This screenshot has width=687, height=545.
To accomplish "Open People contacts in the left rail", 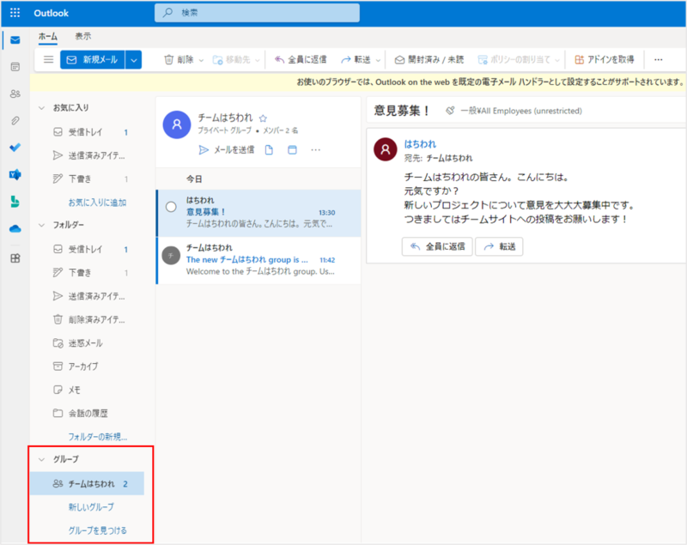I will [15, 94].
